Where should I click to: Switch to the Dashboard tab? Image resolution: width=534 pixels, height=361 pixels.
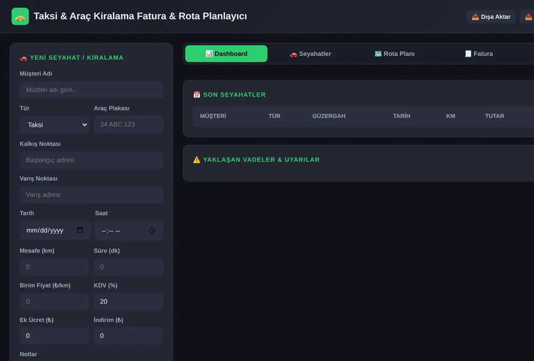coord(226,54)
